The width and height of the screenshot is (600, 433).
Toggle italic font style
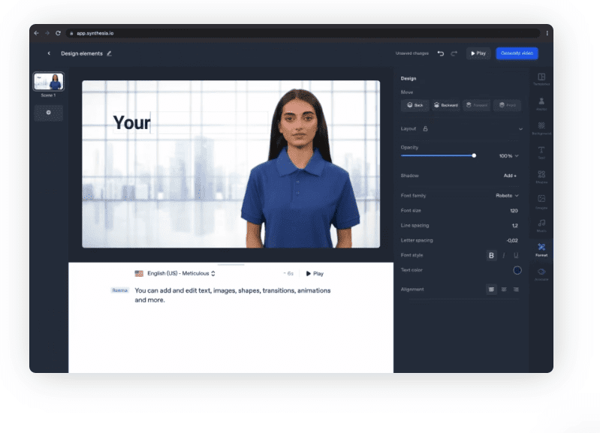pyautogui.click(x=504, y=256)
